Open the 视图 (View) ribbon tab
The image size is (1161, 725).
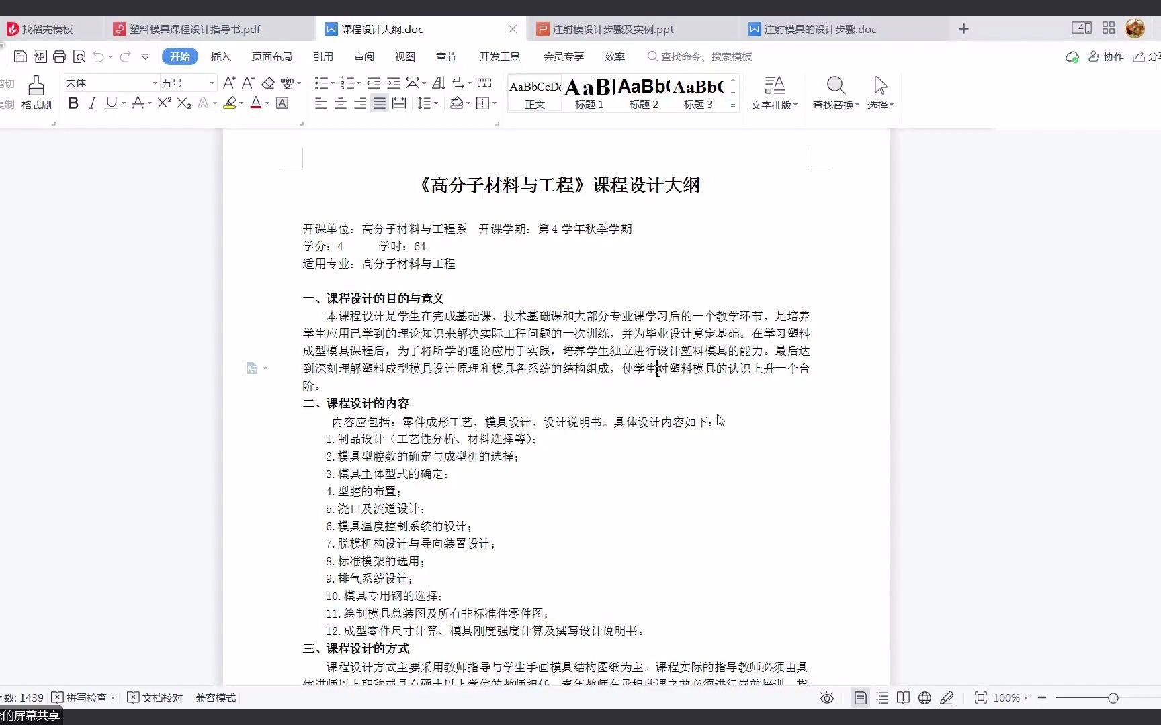tap(405, 56)
